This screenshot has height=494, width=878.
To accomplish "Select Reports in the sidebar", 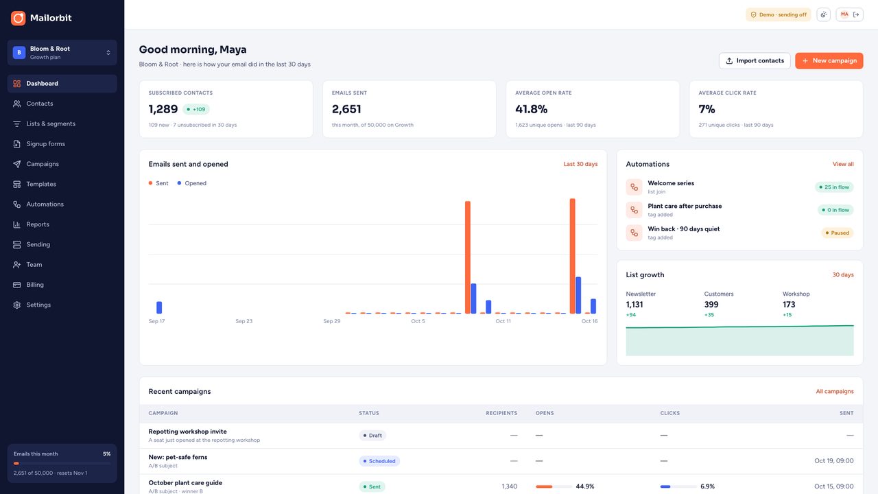I will [x=62, y=224].
